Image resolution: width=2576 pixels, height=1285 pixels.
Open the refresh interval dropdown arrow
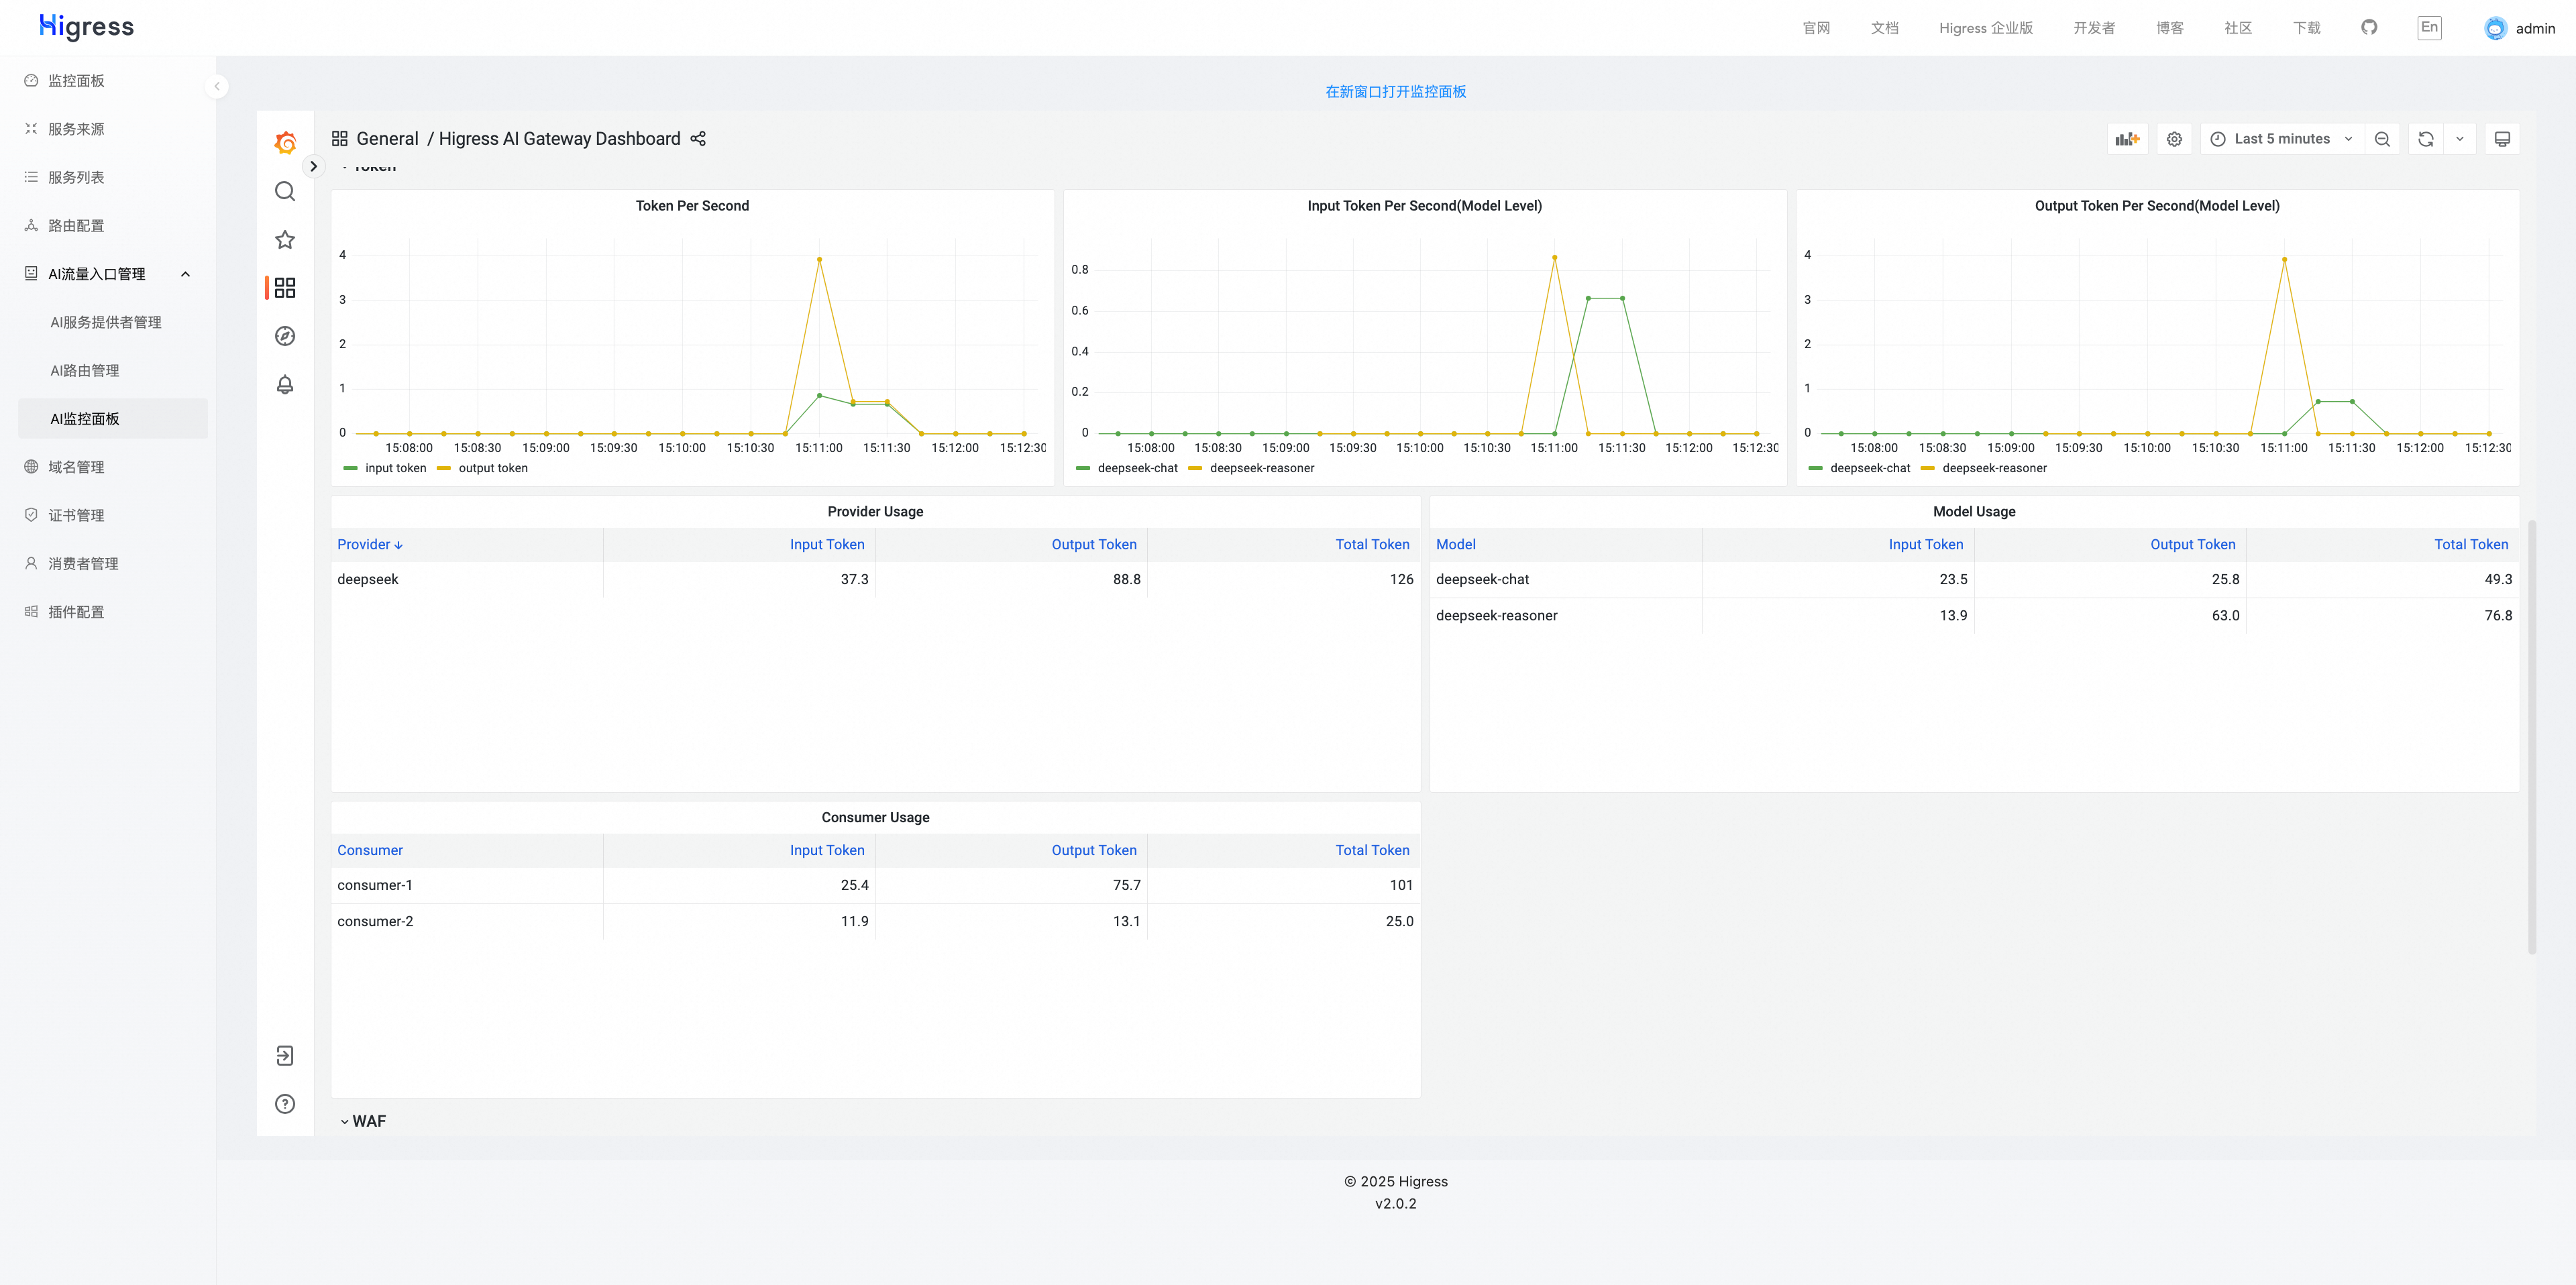(x=2460, y=139)
